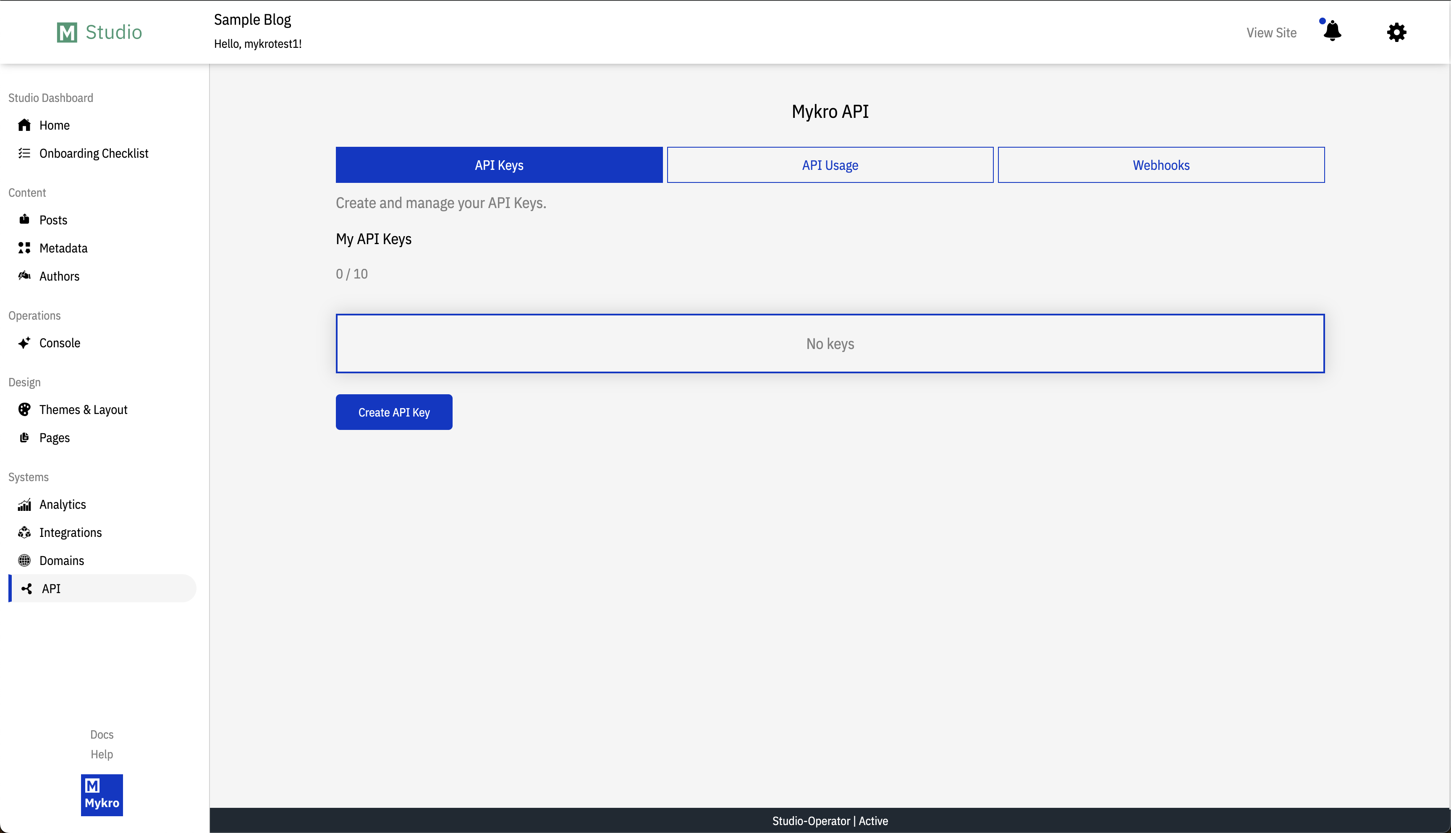Click the notification bell icon
Image resolution: width=1451 pixels, height=833 pixels.
(x=1332, y=31)
